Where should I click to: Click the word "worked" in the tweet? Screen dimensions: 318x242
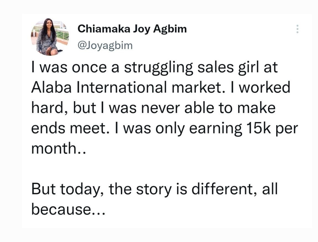coord(265,87)
